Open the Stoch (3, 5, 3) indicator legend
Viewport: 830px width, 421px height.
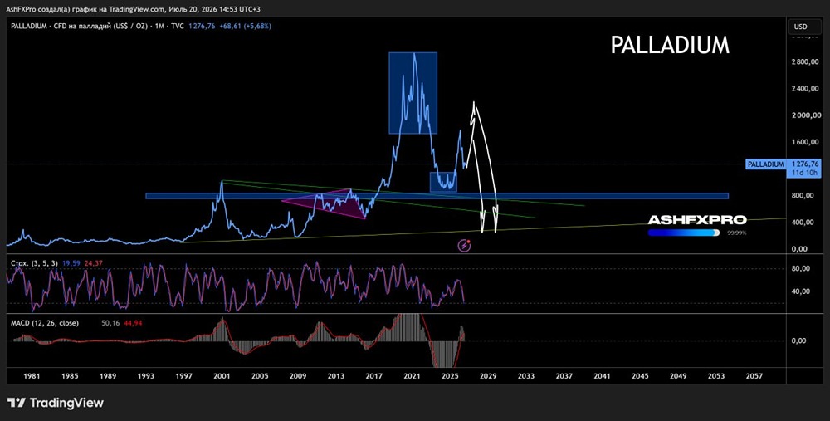34,262
